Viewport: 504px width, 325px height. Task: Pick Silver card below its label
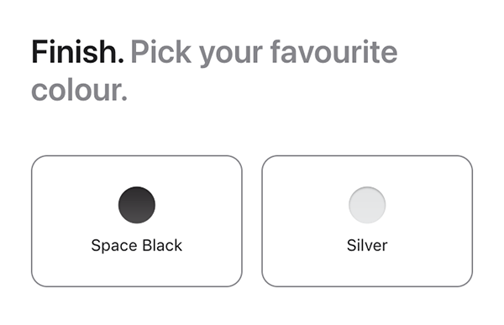click(367, 270)
